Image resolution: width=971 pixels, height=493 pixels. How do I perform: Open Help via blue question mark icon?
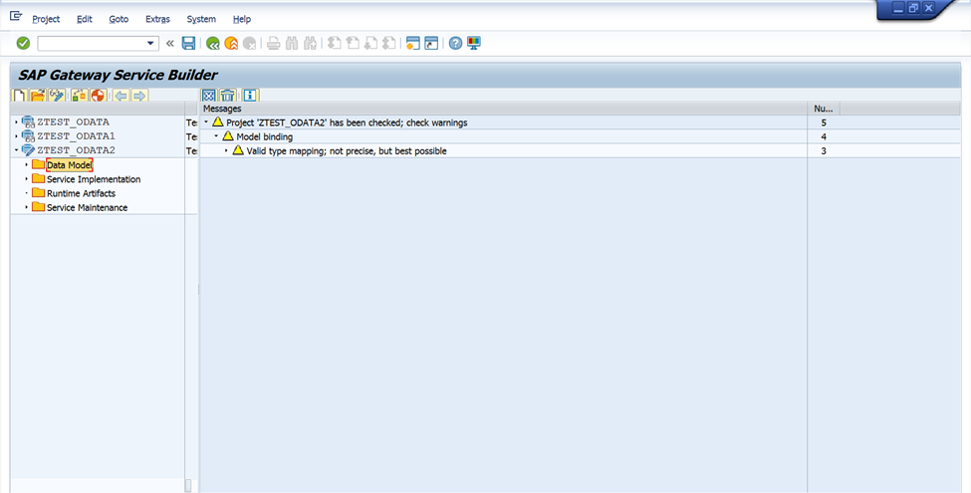click(x=456, y=43)
